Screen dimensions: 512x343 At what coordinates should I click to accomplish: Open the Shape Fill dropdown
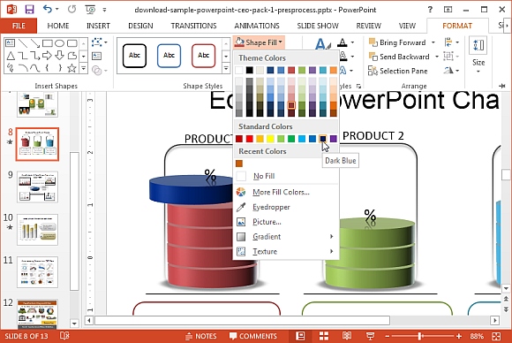tap(259, 42)
